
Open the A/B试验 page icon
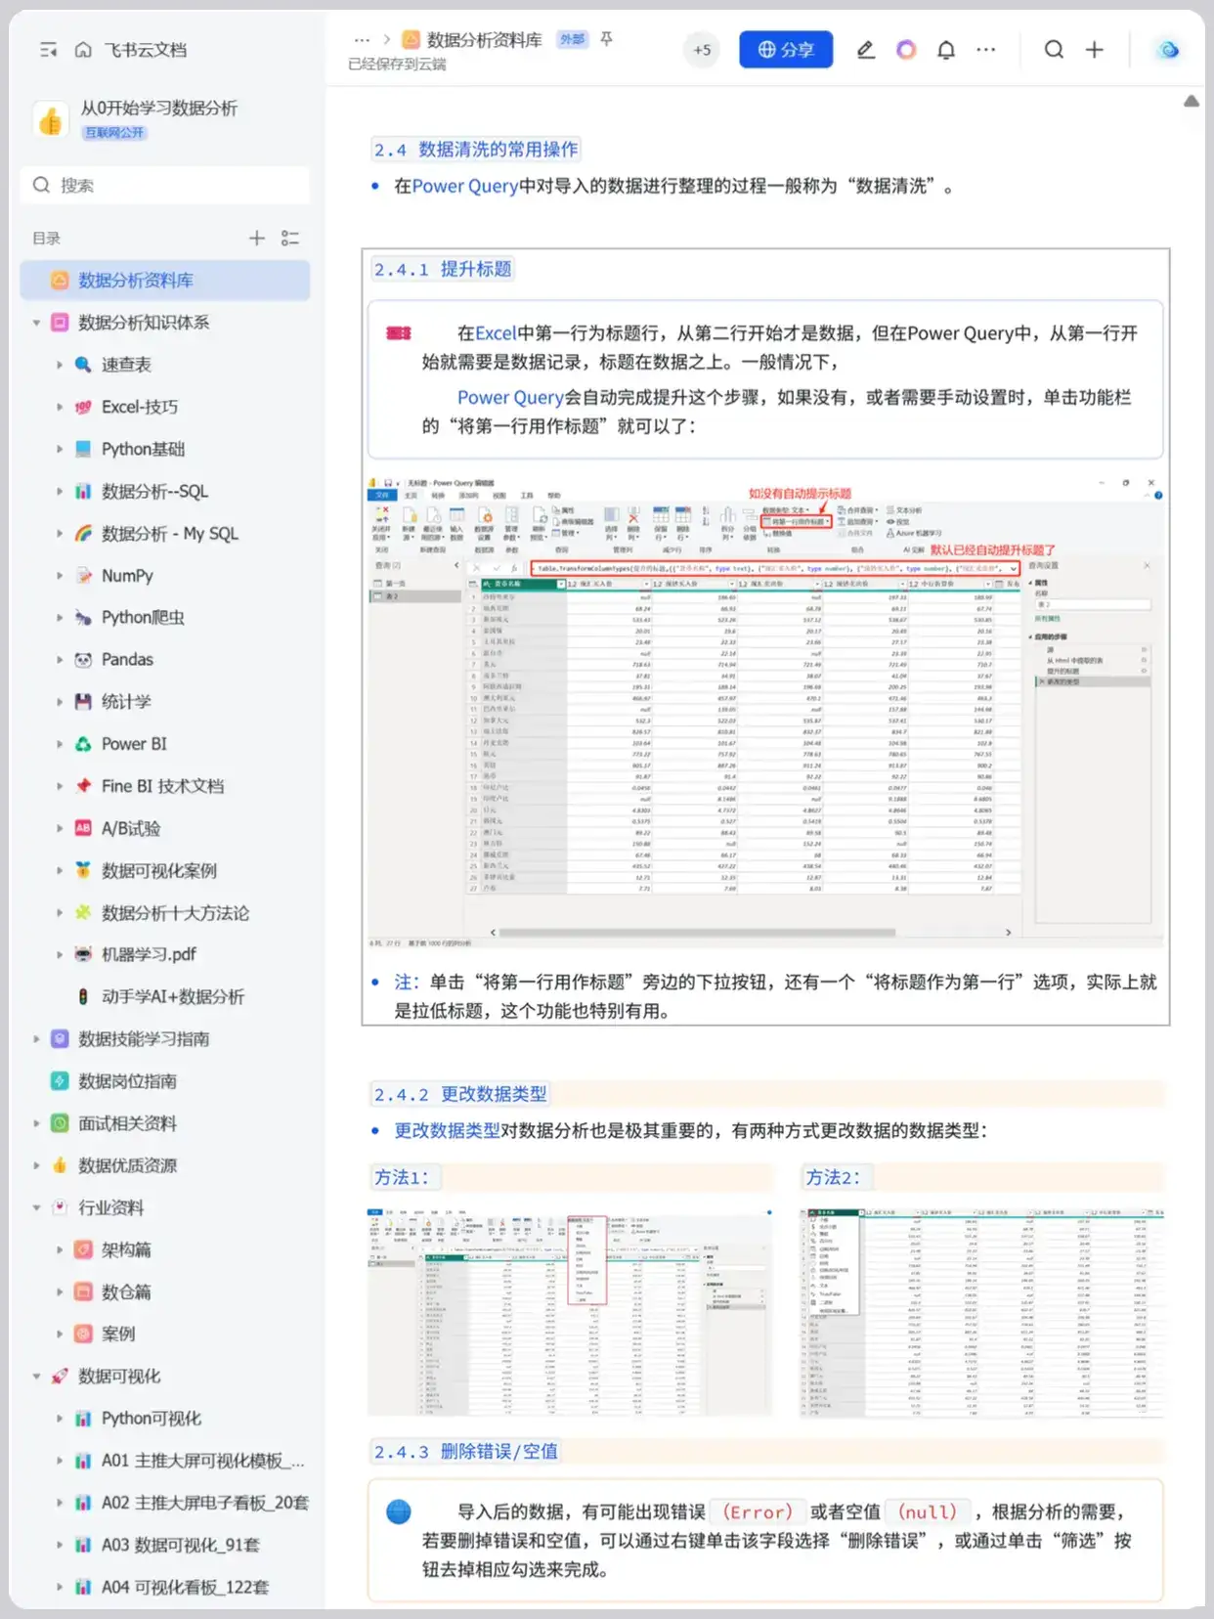click(83, 828)
